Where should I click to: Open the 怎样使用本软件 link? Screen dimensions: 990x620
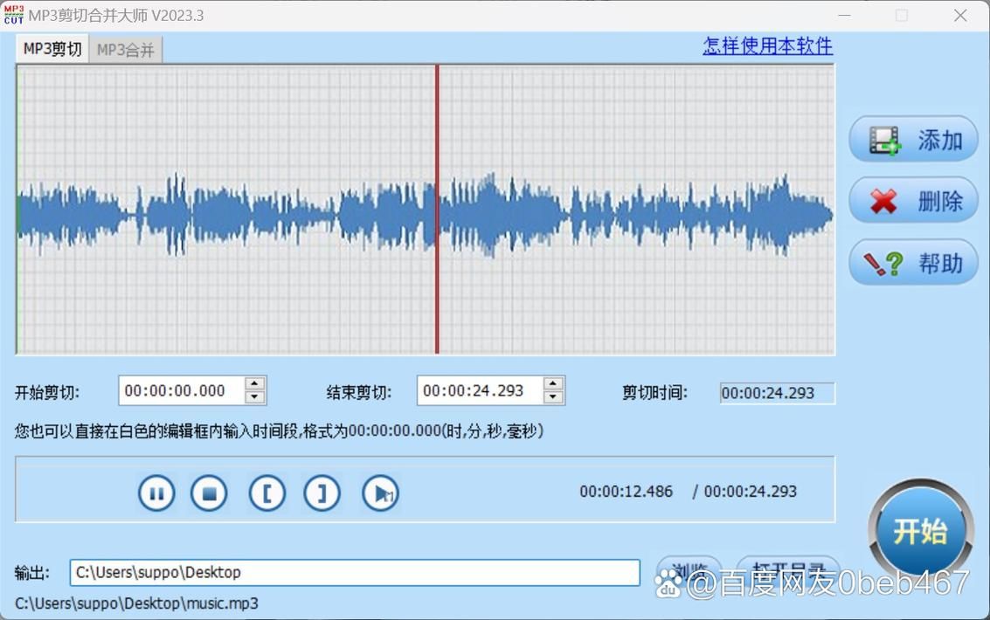(767, 45)
